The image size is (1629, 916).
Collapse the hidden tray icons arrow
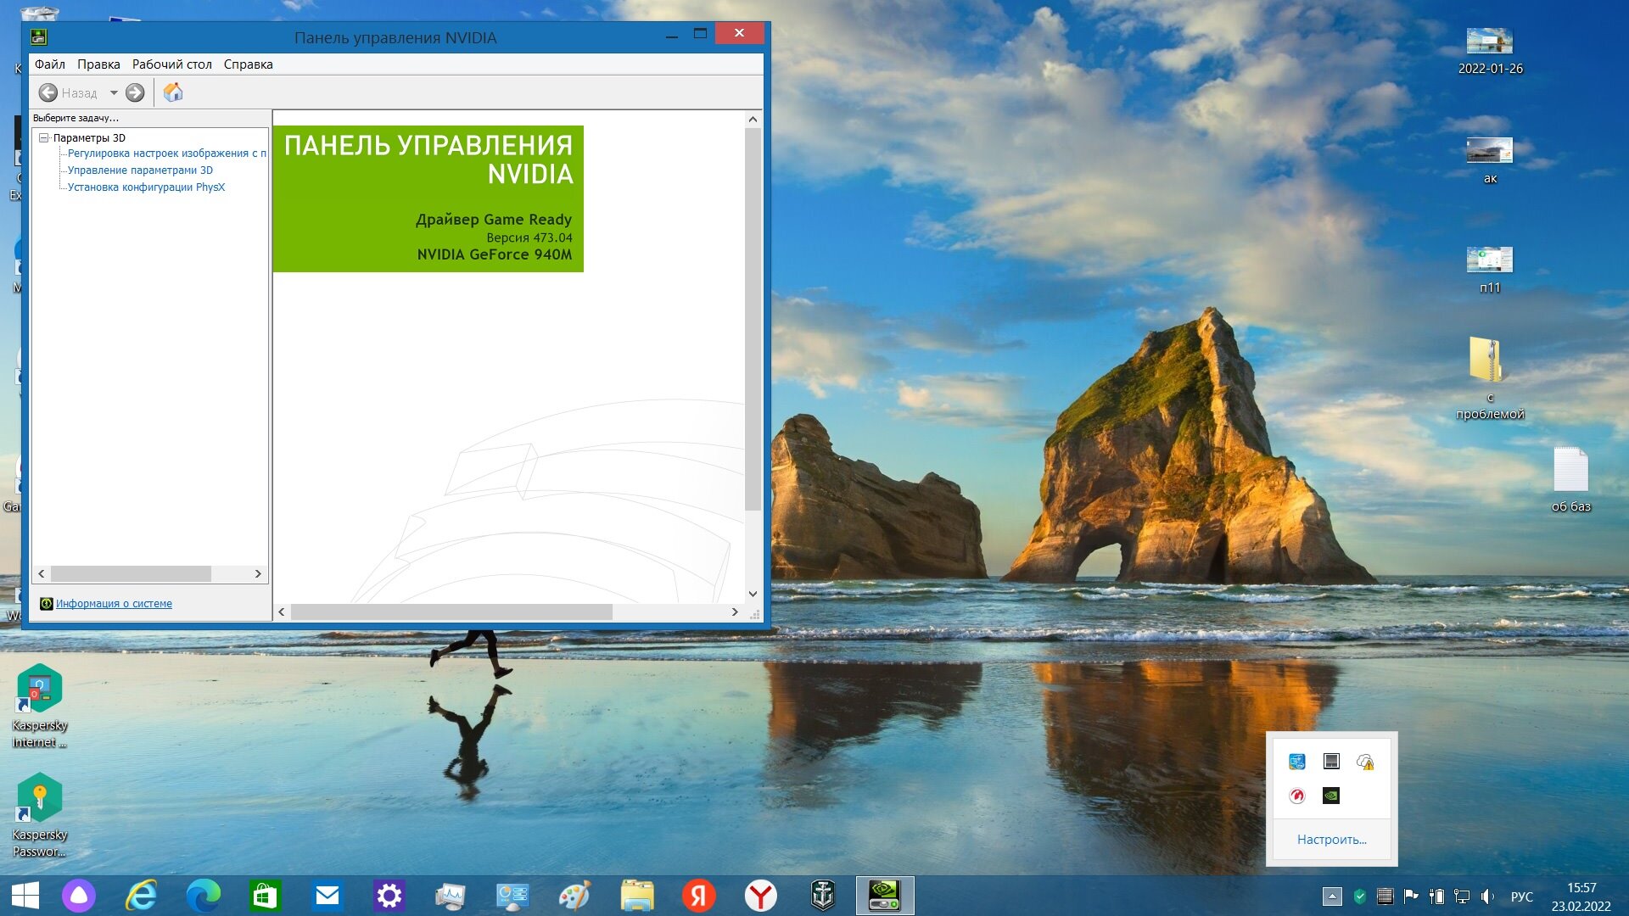[x=1332, y=896]
